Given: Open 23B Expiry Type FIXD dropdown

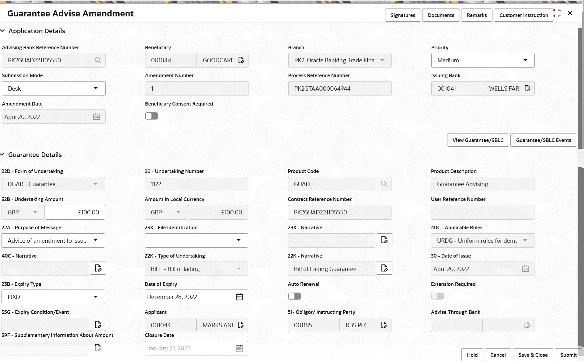Looking at the screenshot, I should point(54,297).
